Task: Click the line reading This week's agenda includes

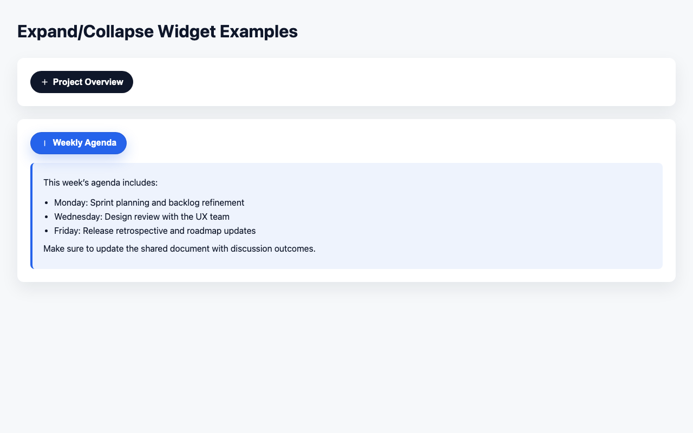Action: pyautogui.click(x=100, y=182)
